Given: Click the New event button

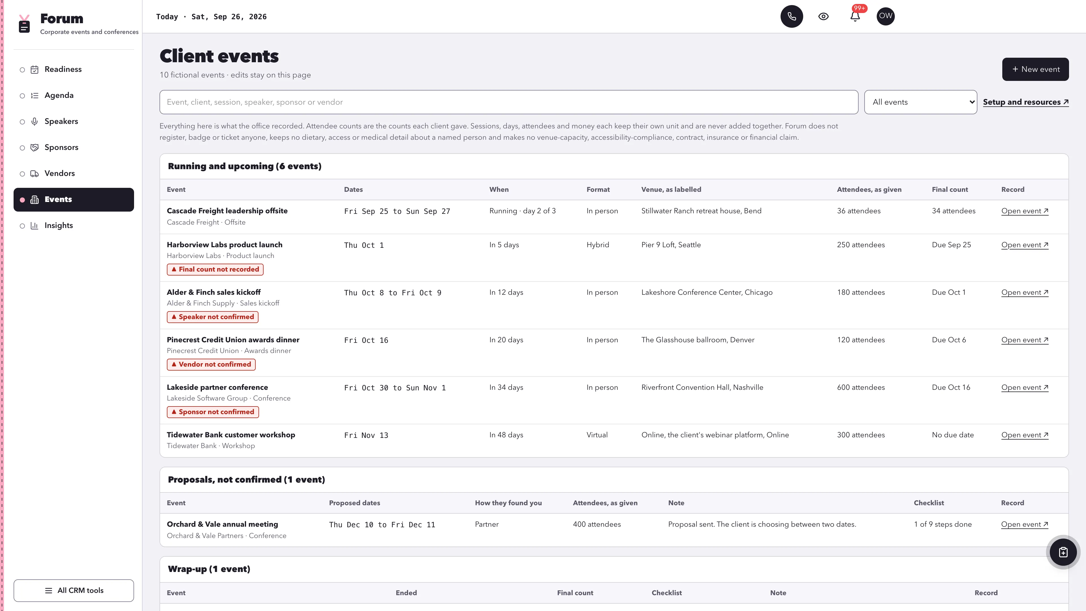Looking at the screenshot, I should [x=1035, y=69].
